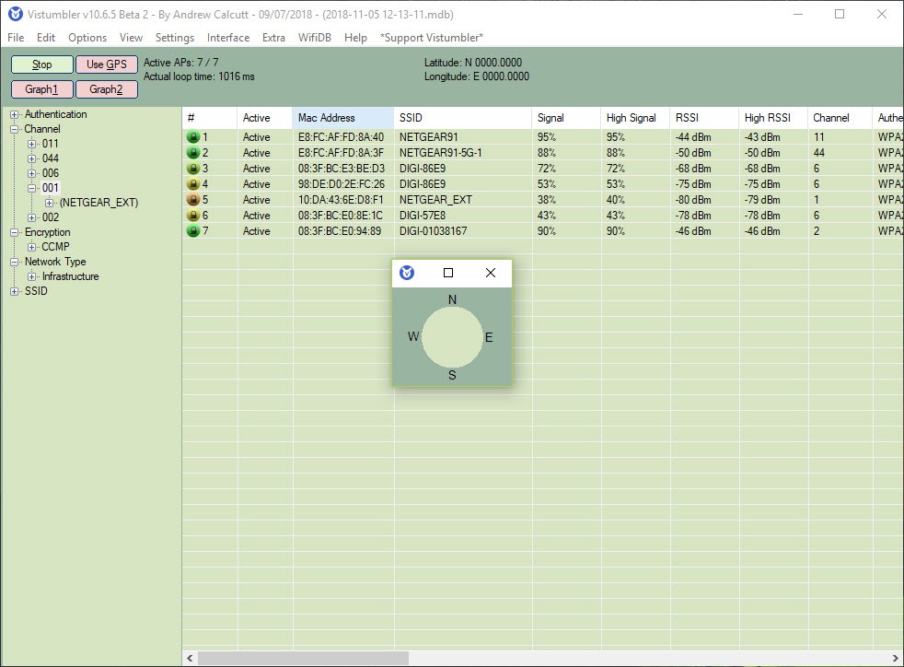The image size is (904, 667).
Task: Open the Extra menu
Action: click(x=273, y=38)
